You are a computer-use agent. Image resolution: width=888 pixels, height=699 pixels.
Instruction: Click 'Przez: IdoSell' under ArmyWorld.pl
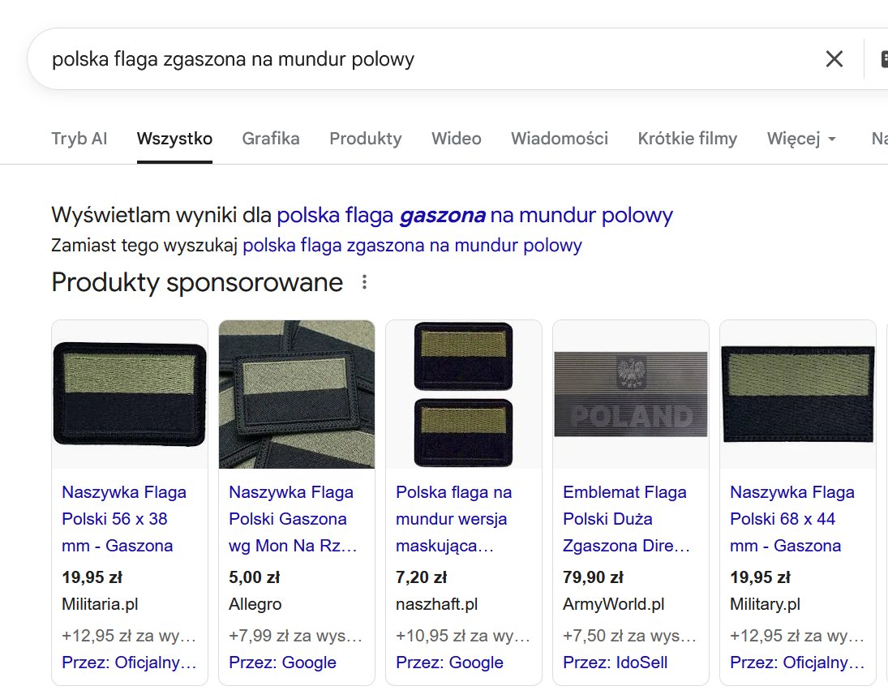point(615,663)
